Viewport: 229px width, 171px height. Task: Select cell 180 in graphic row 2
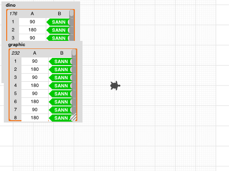click(x=35, y=69)
